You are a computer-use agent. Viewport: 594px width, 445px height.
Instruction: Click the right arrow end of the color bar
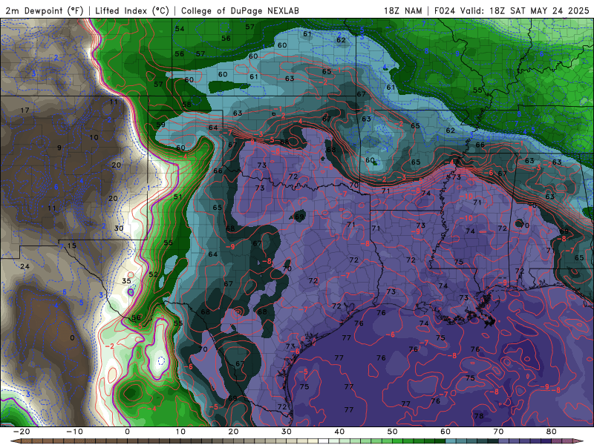[x=579, y=441]
